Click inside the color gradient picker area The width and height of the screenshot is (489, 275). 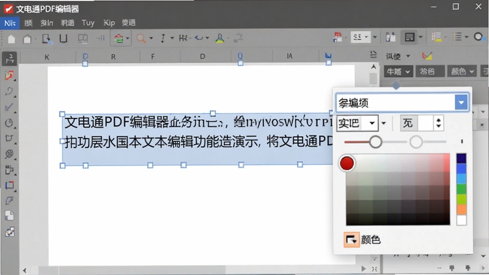coord(398,189)
